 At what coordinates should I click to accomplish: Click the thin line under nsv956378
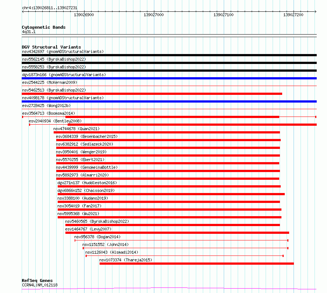[182, 240]
